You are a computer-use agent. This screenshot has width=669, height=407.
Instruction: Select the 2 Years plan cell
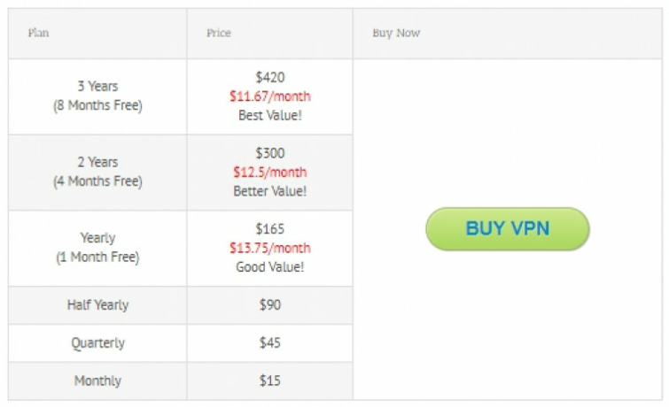click(97, 173)
